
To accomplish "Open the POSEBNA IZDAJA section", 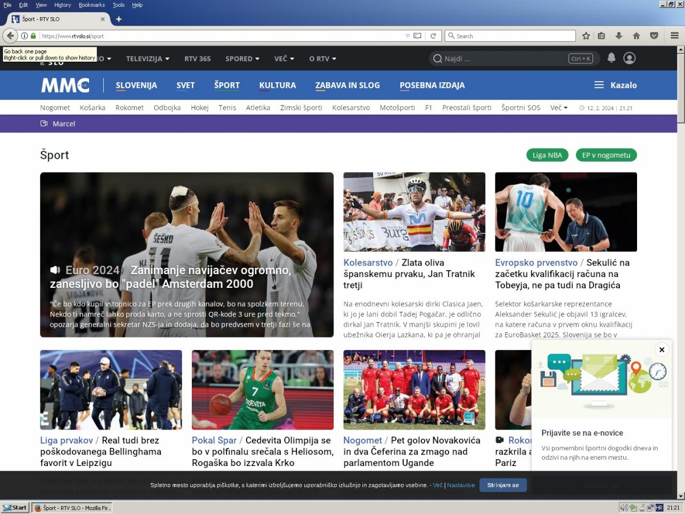I will tap(432, 85).
